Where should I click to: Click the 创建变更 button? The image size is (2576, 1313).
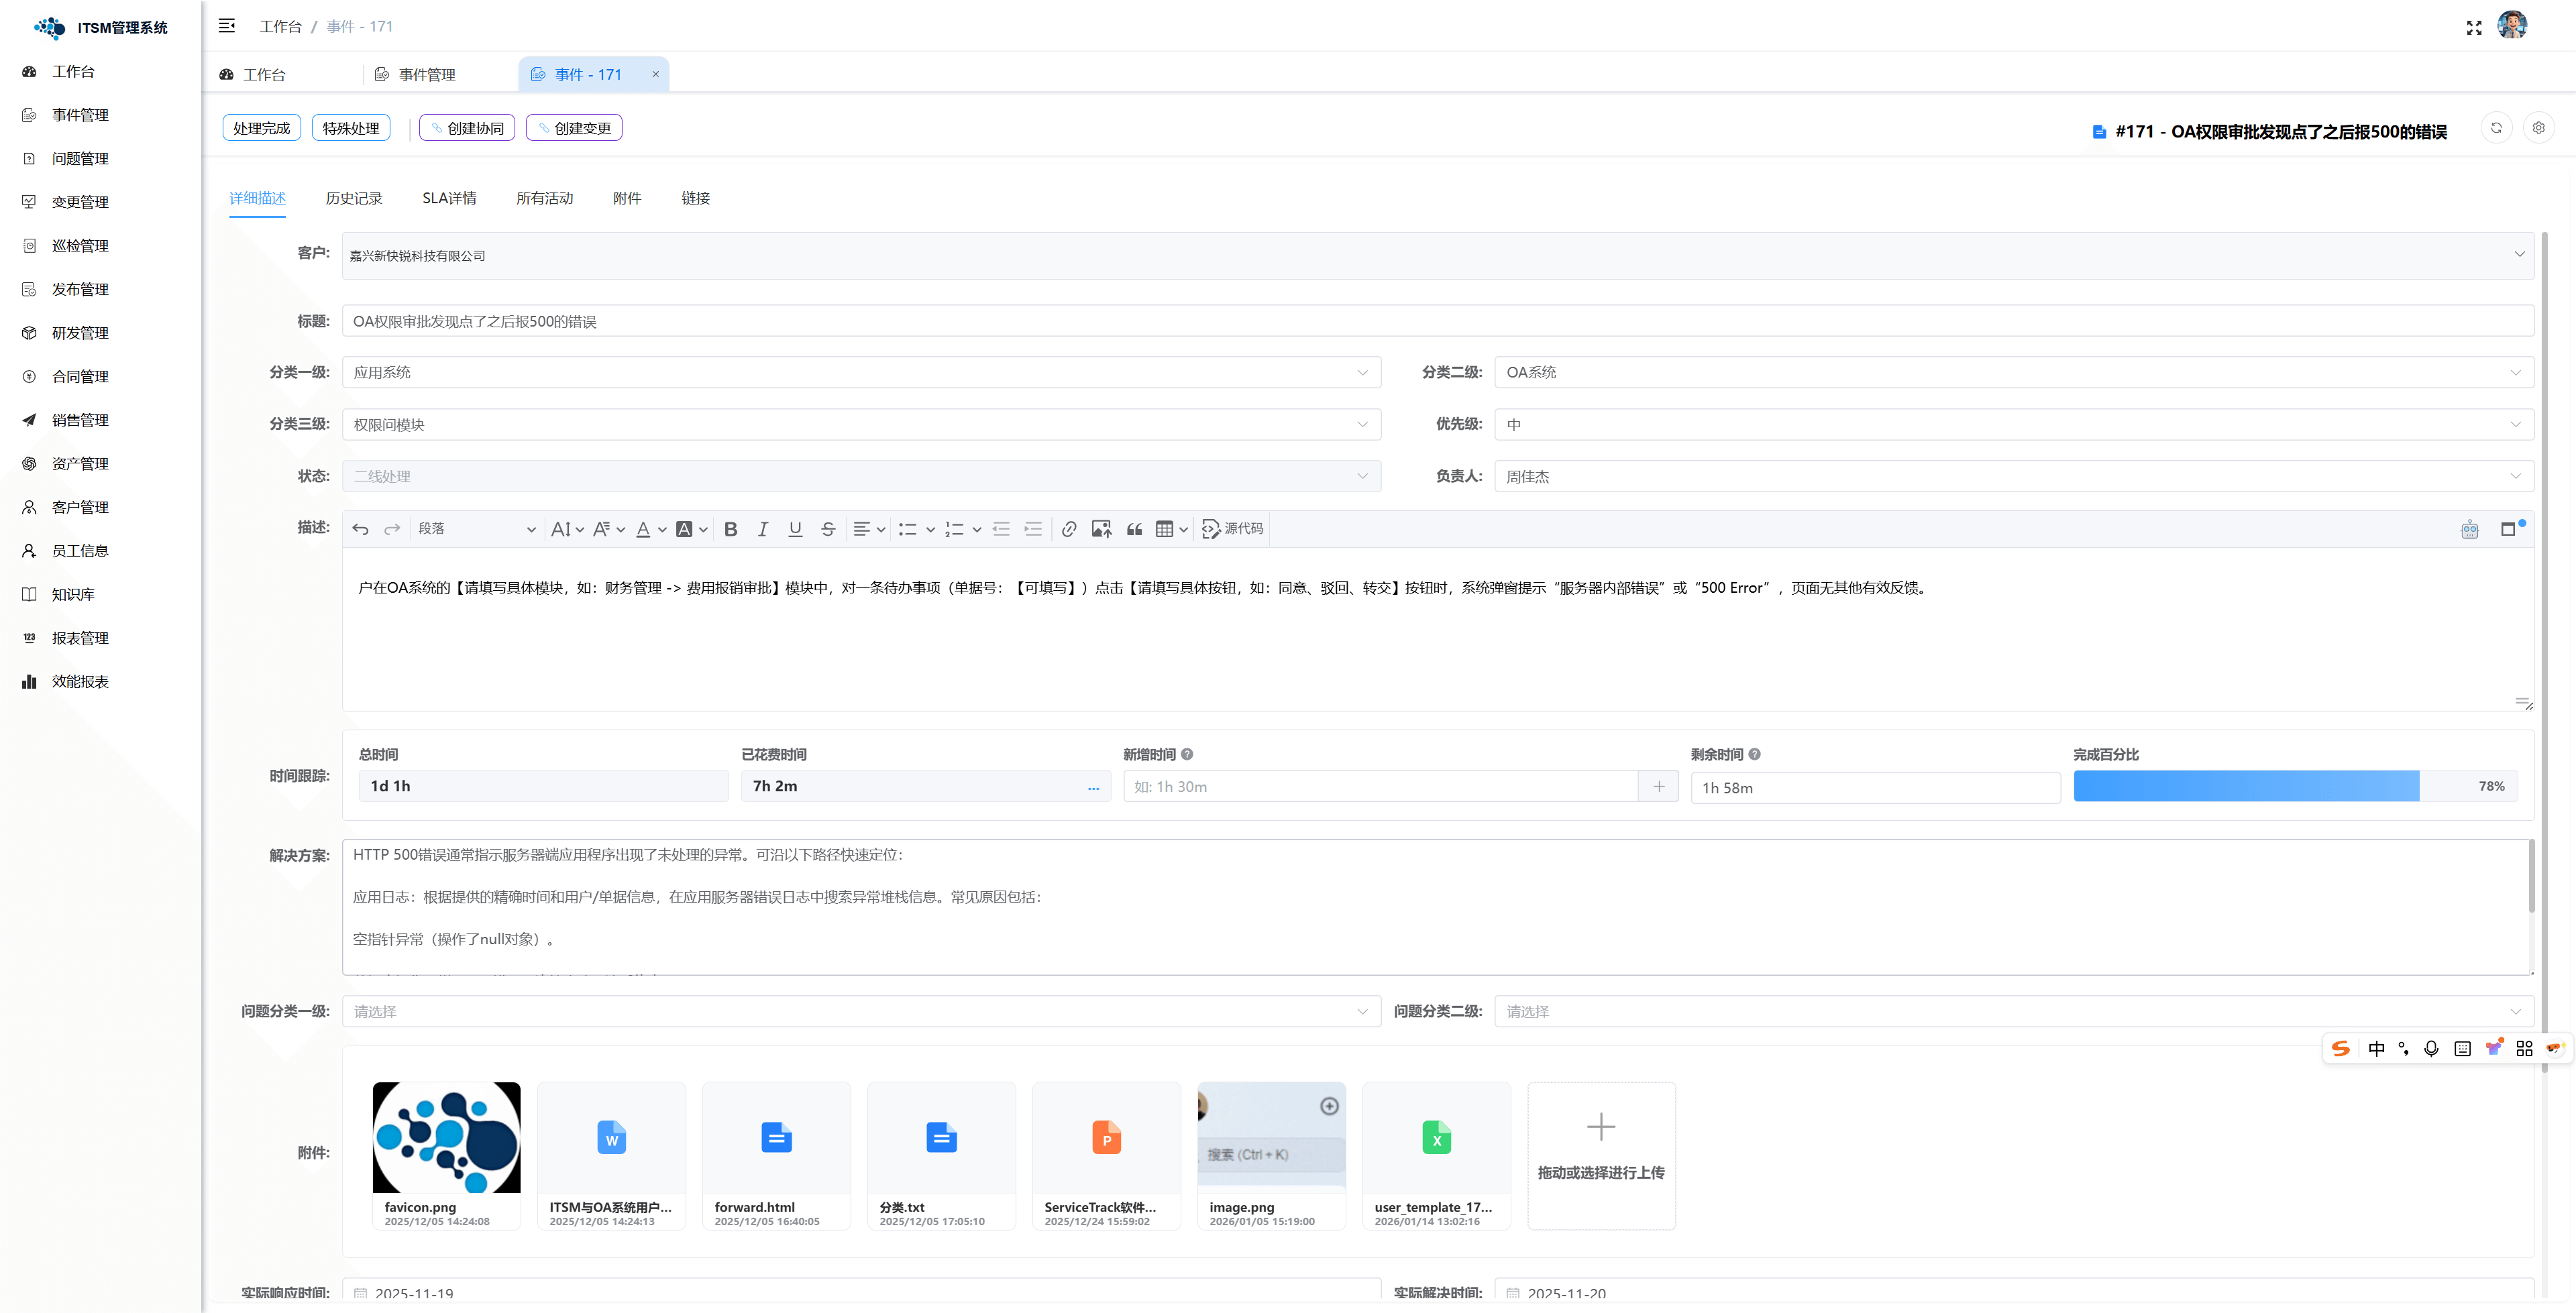pos(574,128)
